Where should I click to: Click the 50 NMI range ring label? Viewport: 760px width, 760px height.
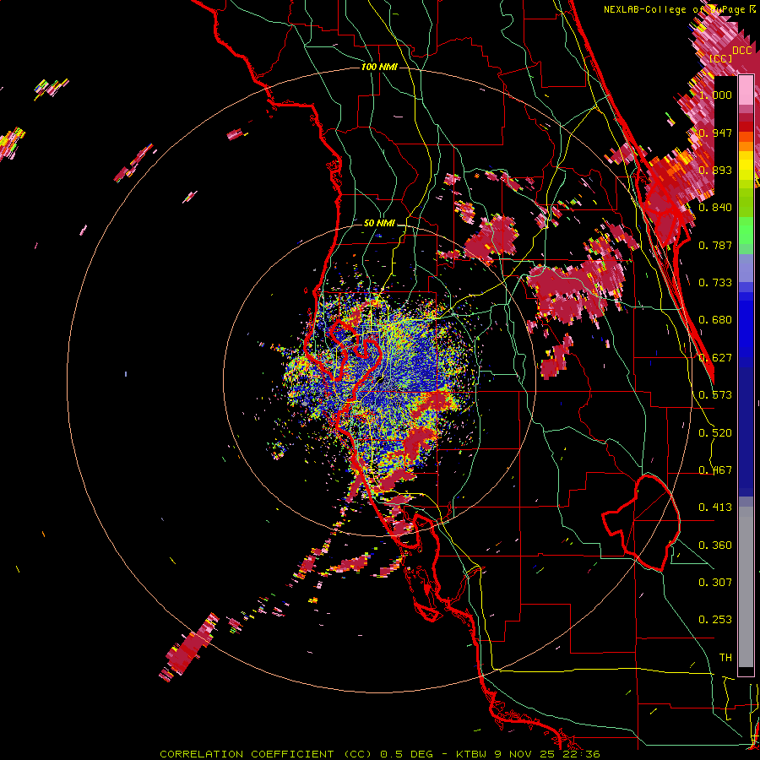pyautogui.click(x=379, y=224)
